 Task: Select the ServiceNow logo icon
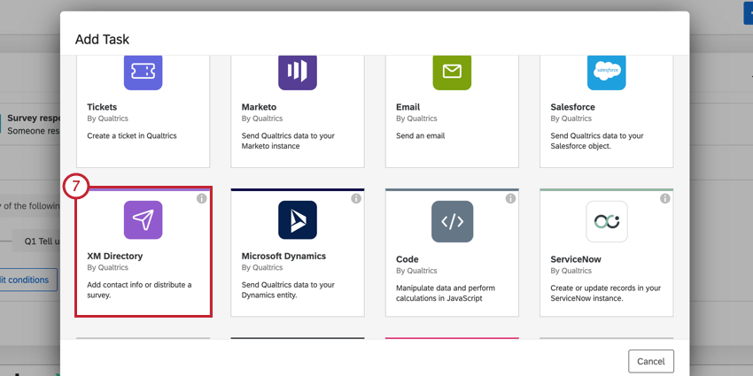click(x=607, y=221)
